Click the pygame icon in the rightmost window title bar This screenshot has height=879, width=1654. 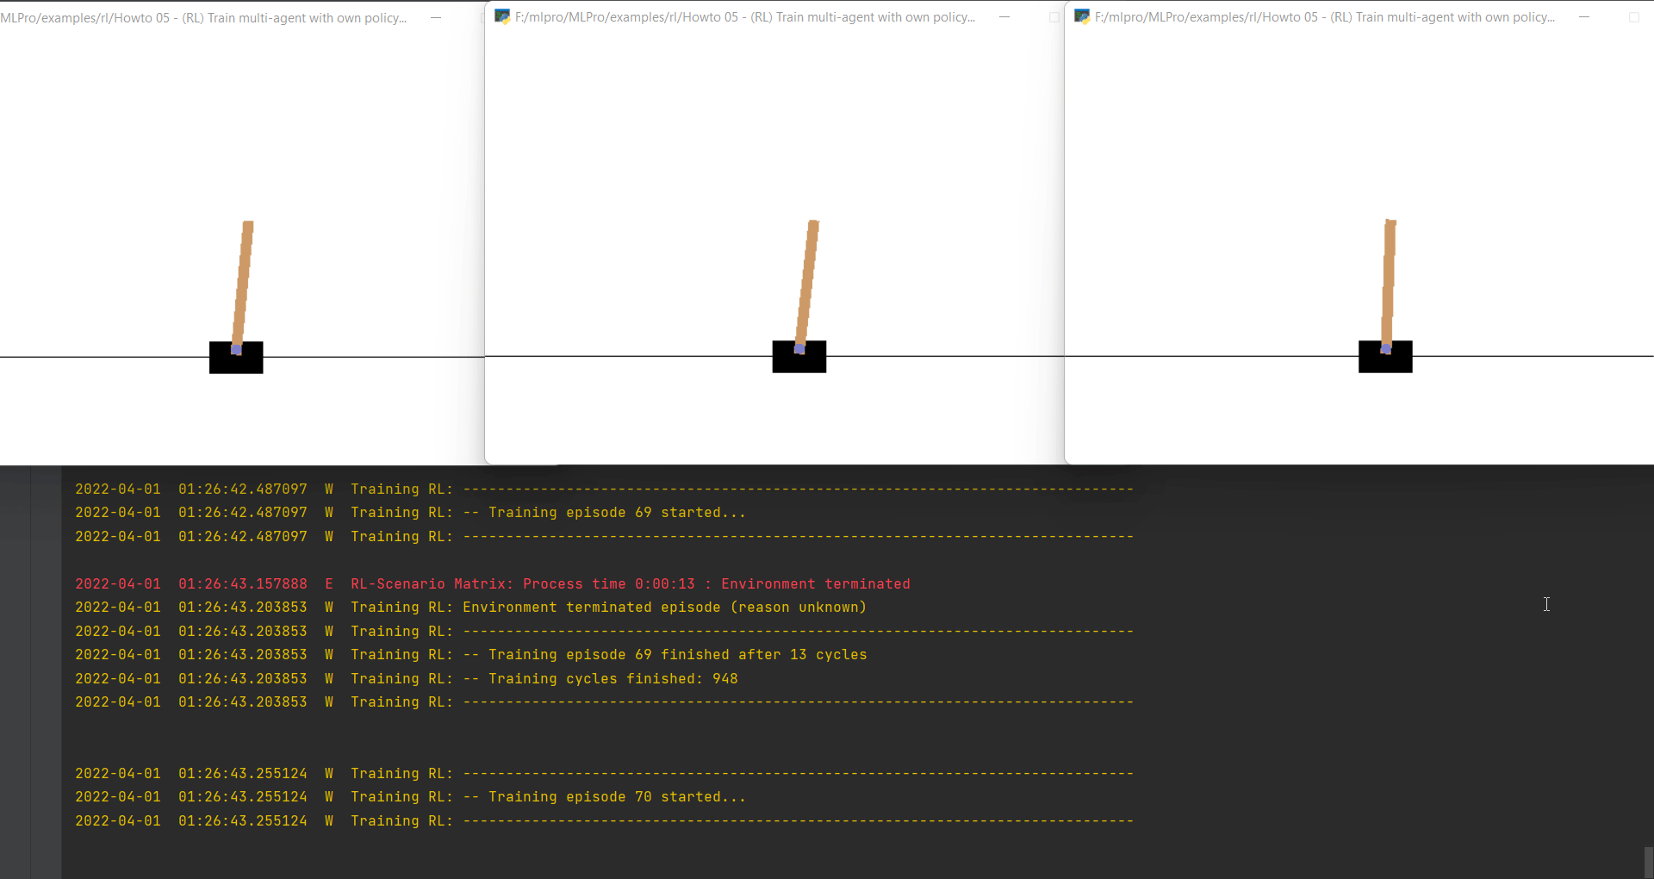tap(1082, 16)
